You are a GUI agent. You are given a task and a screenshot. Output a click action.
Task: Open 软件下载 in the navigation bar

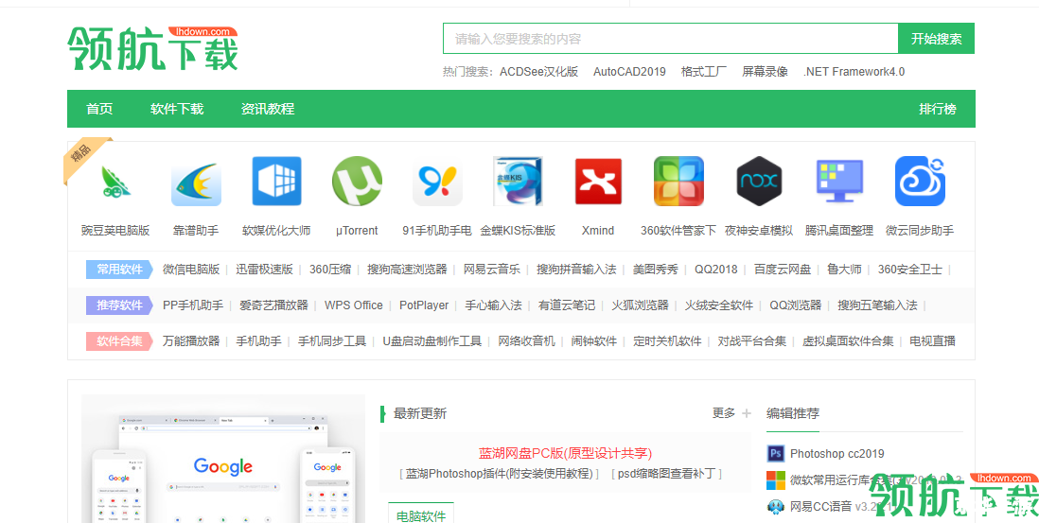pos(177,109)
